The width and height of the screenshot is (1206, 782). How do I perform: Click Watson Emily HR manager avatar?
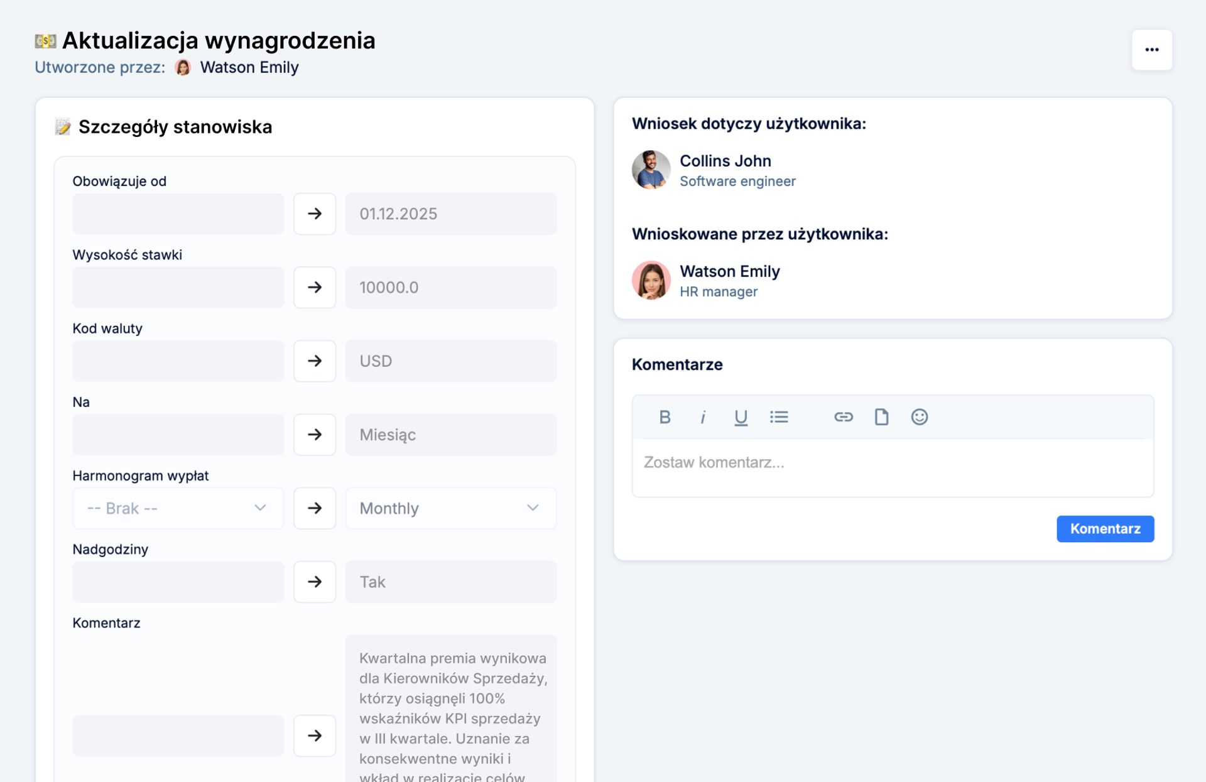coord(651,280)
